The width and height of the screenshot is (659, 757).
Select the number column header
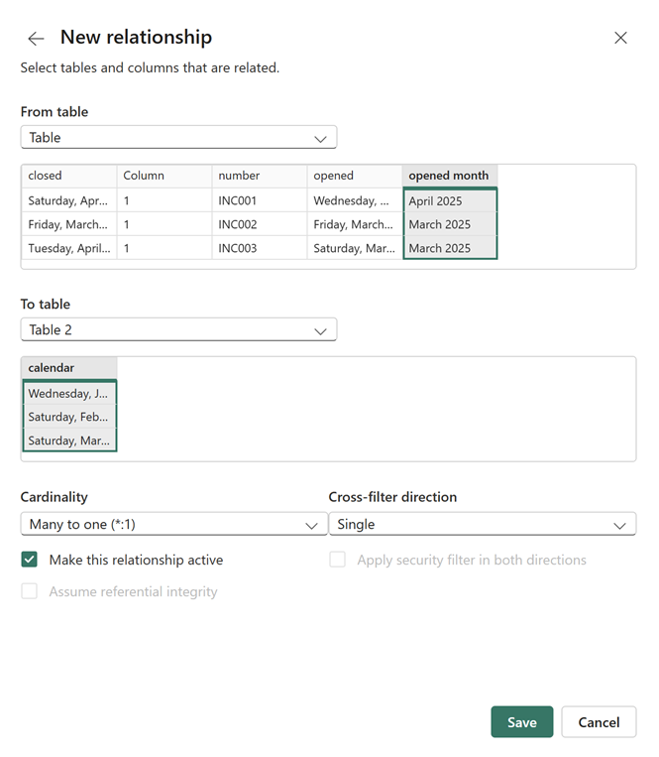[x=259, y=176]
